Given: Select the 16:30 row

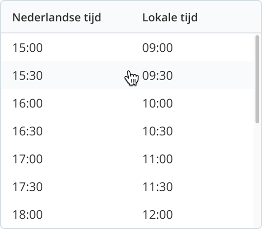Looking at the screenshot, I should click(127, 131).
